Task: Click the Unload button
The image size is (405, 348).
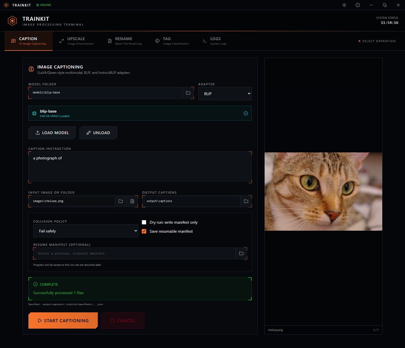Action: (x=98, y=133)
